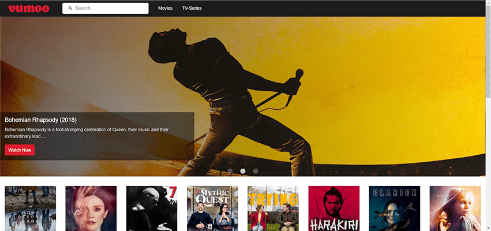Click the Bohemian Rhapsody description text

87,133
